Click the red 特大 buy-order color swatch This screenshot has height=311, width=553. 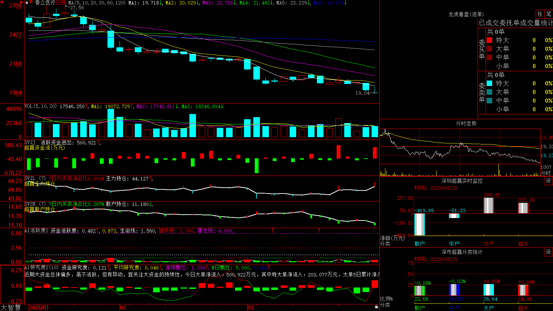point(489,40)
